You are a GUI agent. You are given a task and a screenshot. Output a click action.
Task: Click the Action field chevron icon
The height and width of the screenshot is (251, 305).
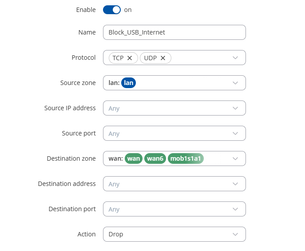(235, 235)
